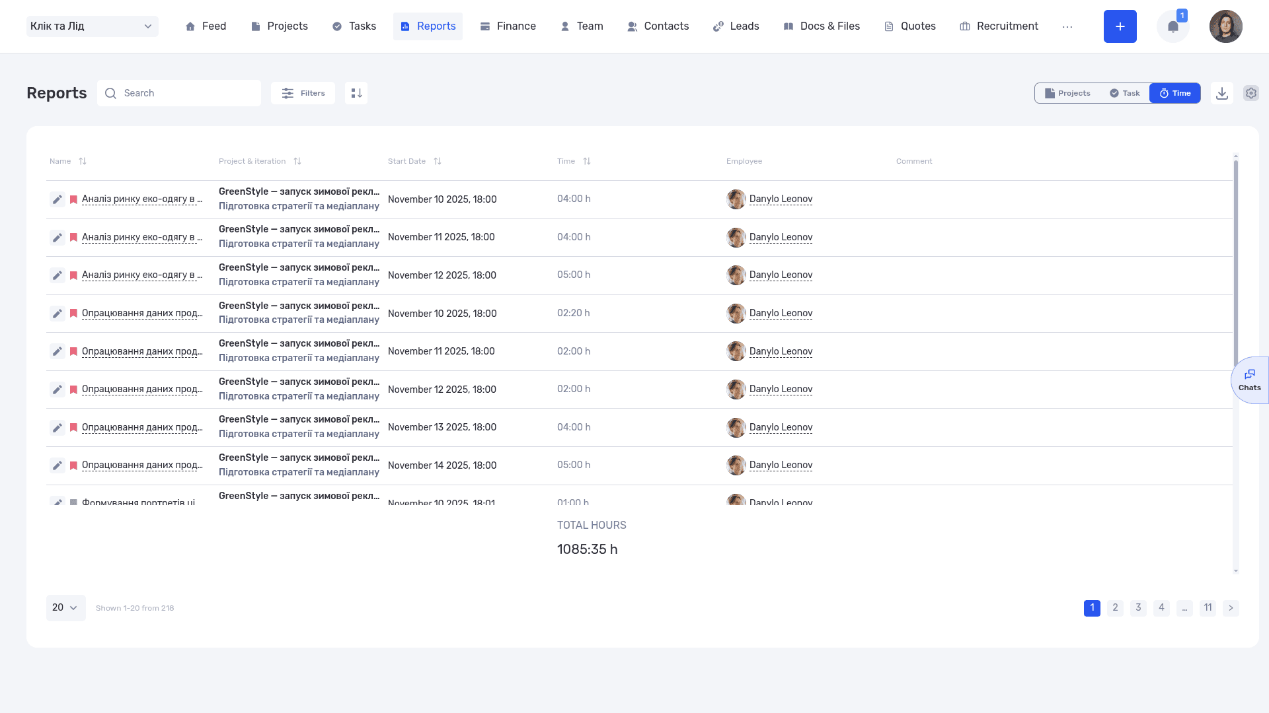Edit the November 10 04:00 h entry pencil

pyautogui.click(x=58, y=199)
